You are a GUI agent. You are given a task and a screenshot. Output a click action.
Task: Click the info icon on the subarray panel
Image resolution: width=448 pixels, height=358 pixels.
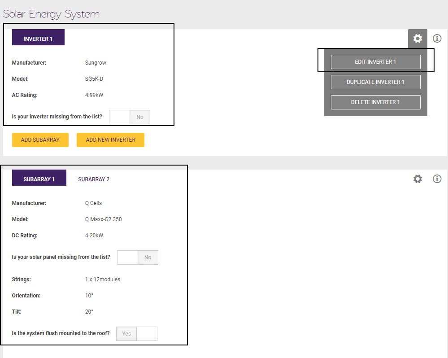click(x=437, y=179)
